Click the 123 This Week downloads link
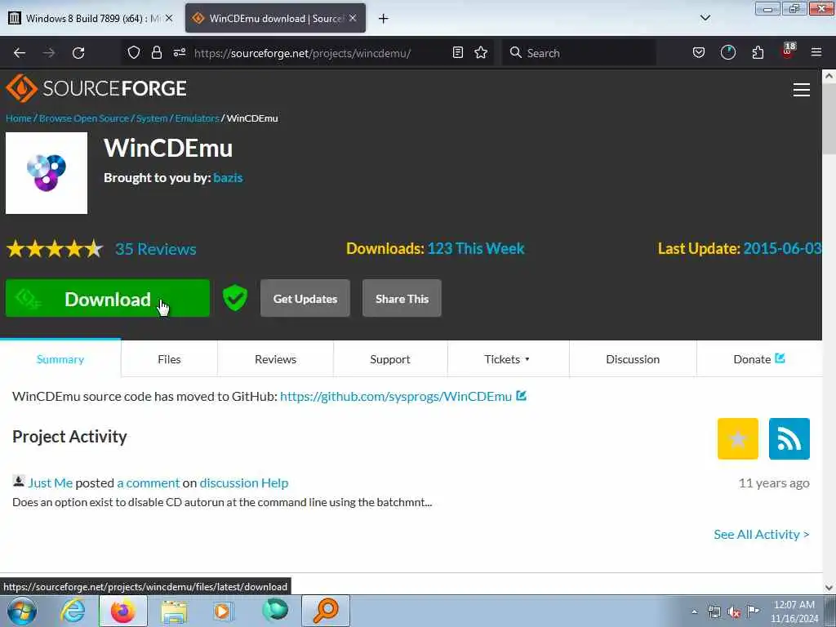836x627 pixels. [x=476, y=248]
